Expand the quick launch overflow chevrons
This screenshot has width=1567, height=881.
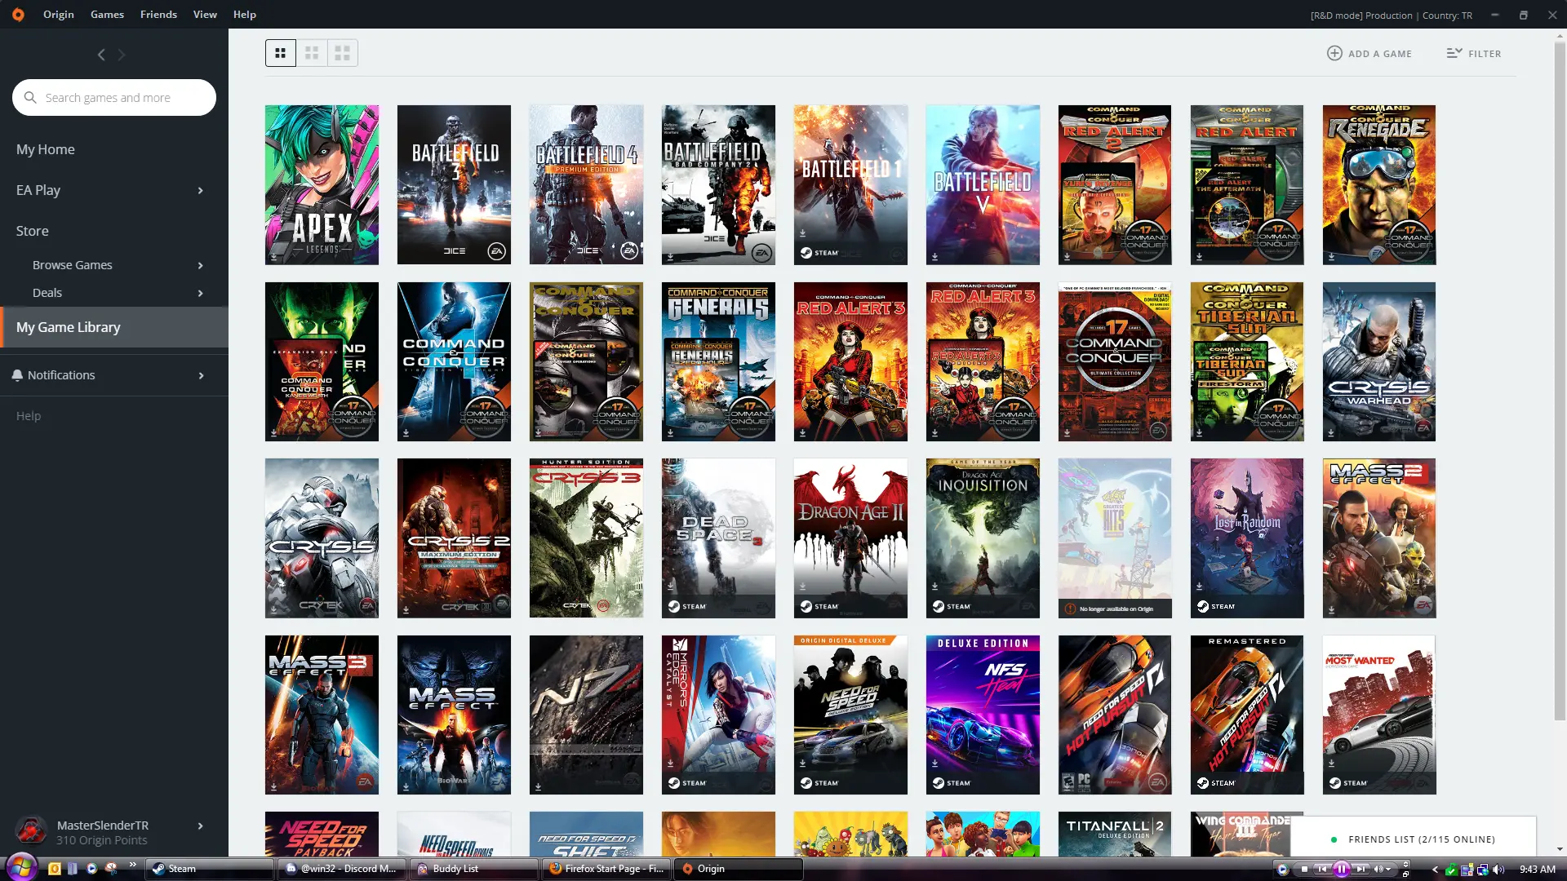[x=132, y=865]
